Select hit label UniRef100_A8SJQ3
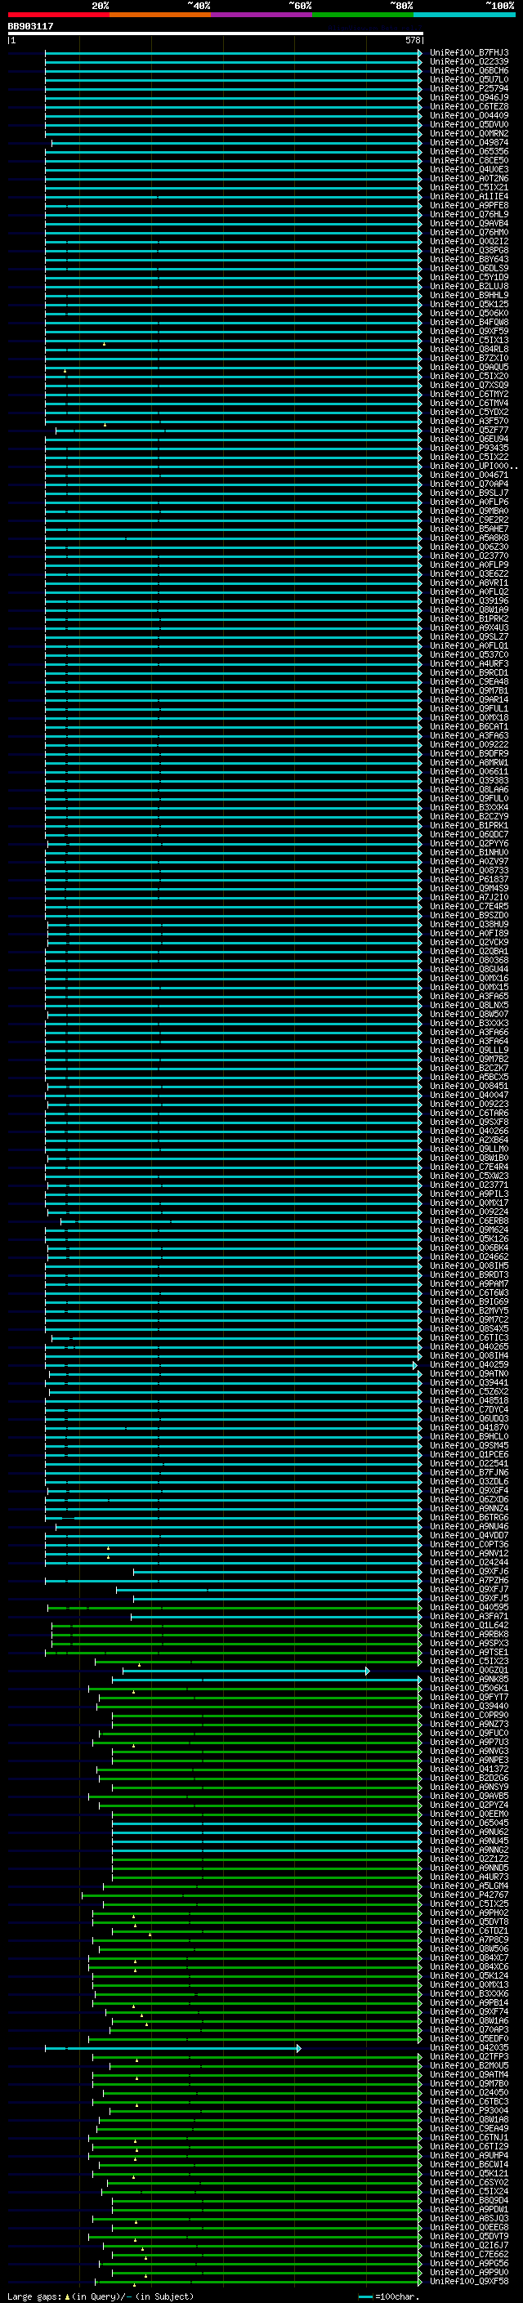The height and width of the screenshot is (2303, 523). (469, 2219)
